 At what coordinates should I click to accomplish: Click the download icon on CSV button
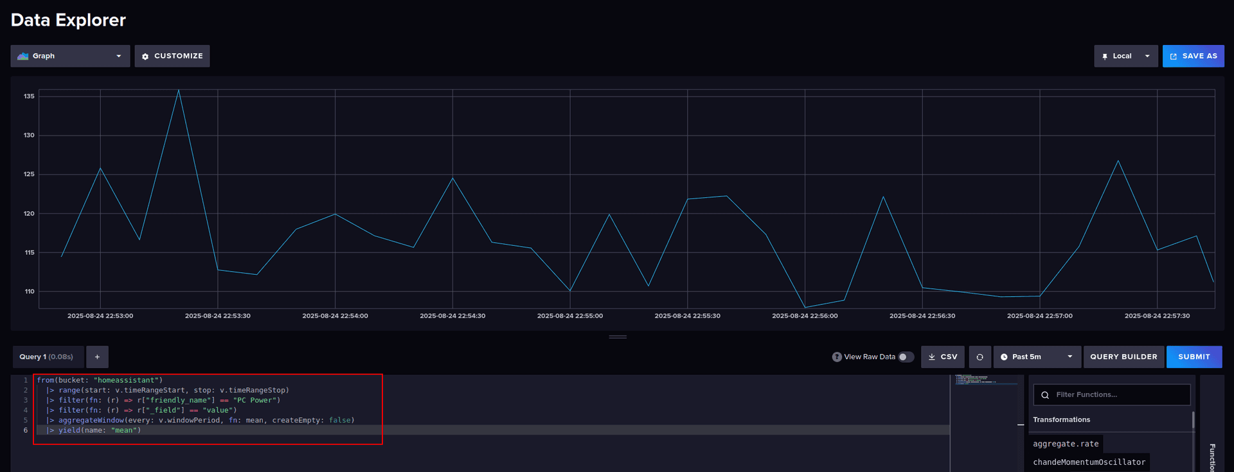point(932,357)
